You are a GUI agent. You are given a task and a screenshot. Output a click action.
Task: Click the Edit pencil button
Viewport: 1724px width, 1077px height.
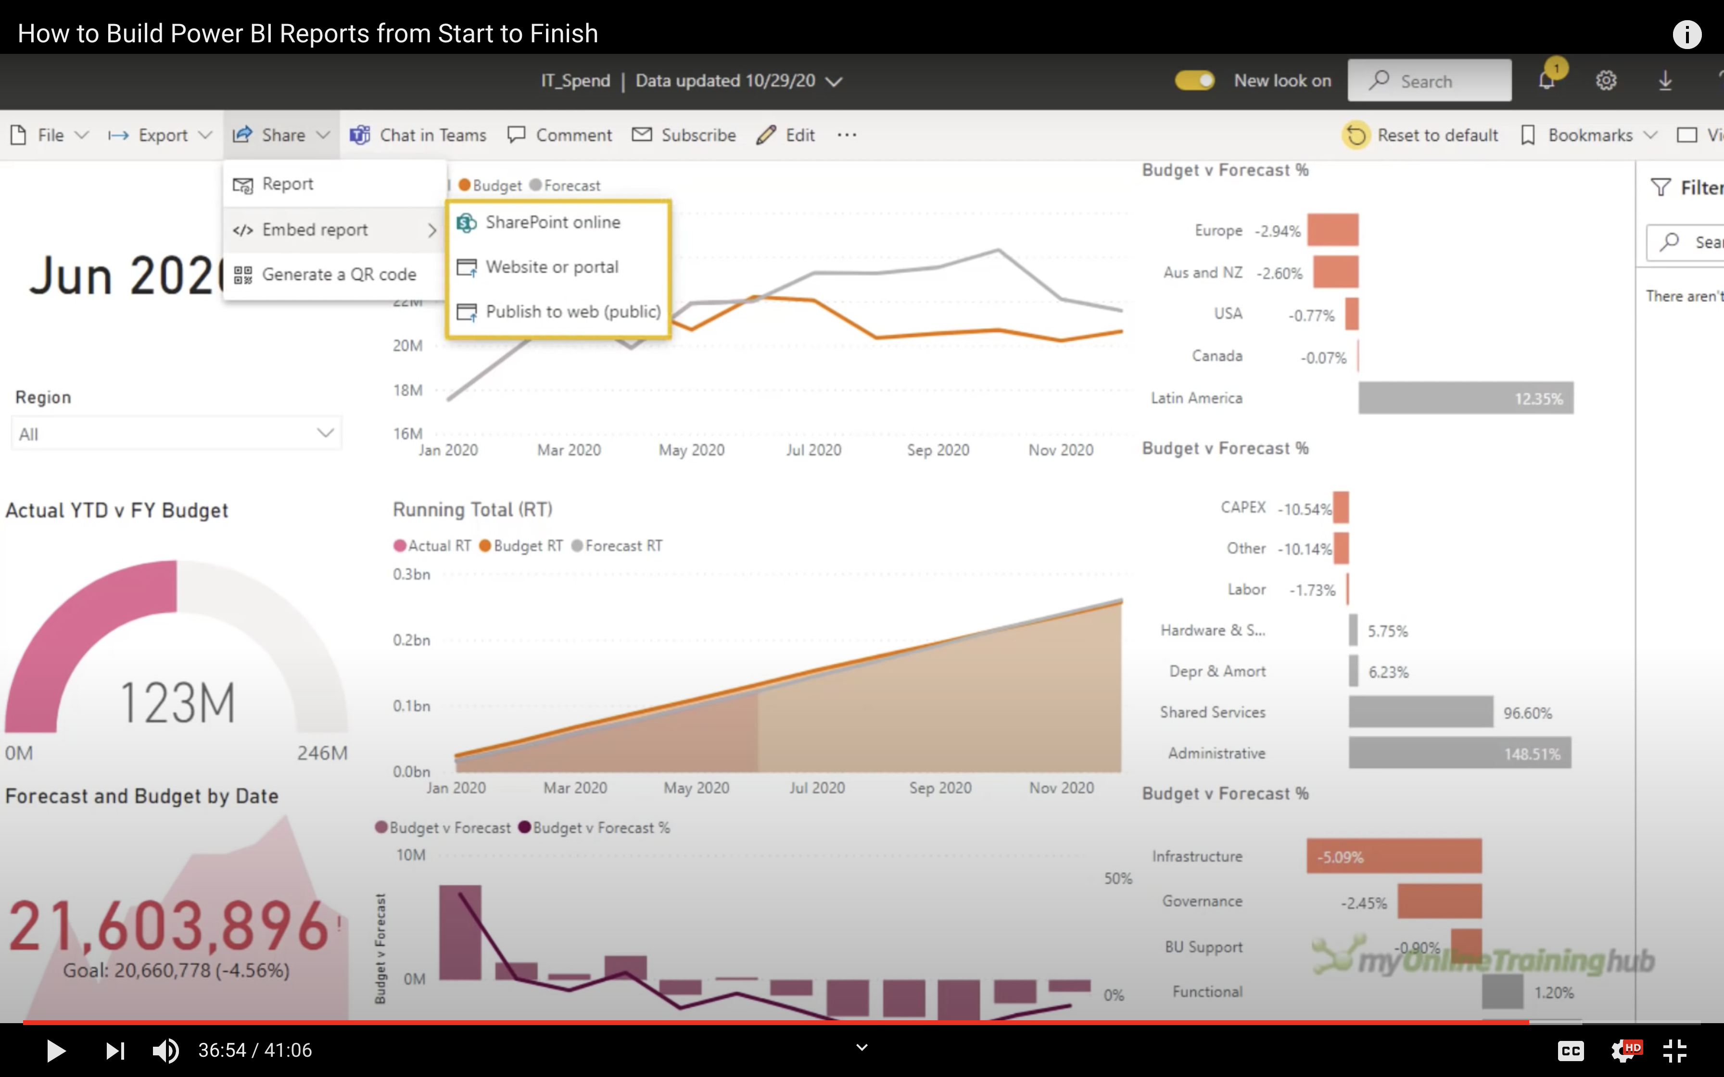[x=767, y=135]
